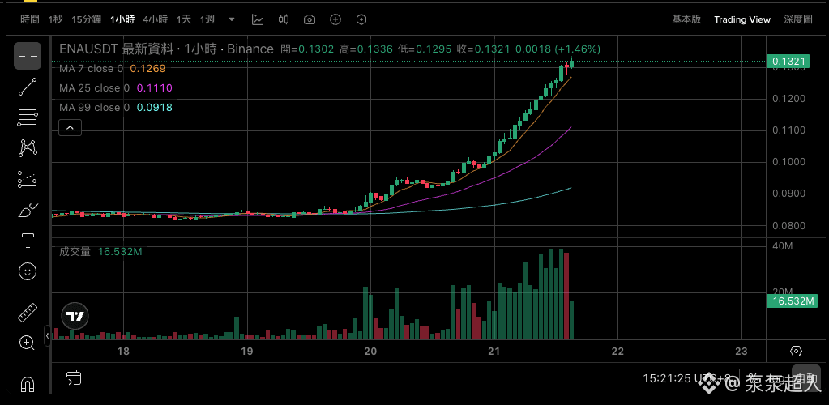The image size is (829, 405).
Task: Switch to the 15分鐘 interval
Action: coord(86,19)
